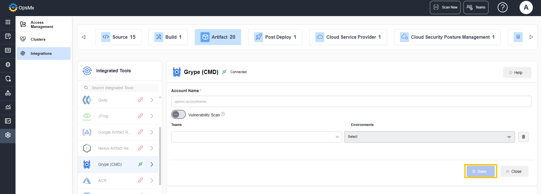Open user avatar 'A' profile
This screenshot has height=194, width=541.
coord(526,7)
